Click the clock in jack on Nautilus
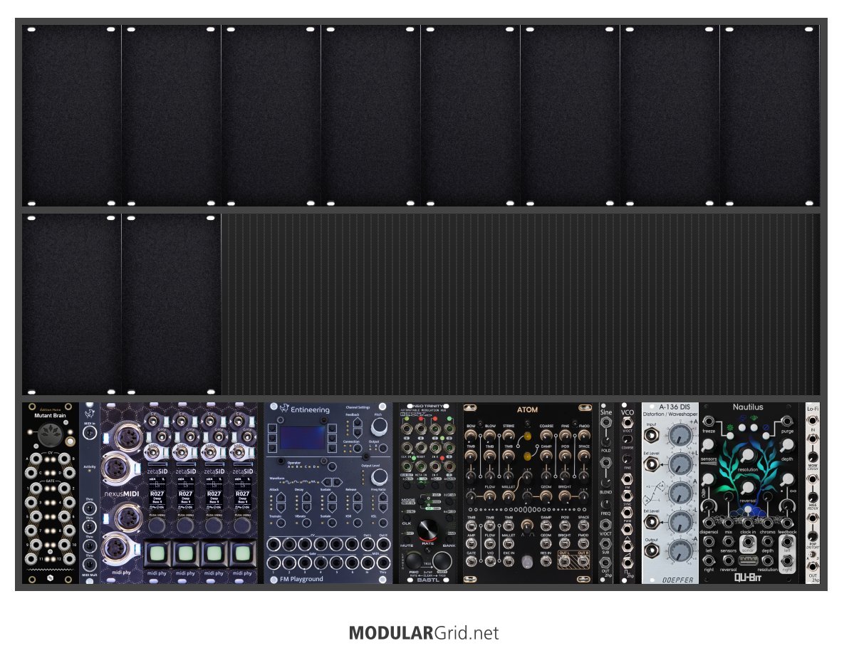This screenshot has height=648, width=849. pos(748,523)
